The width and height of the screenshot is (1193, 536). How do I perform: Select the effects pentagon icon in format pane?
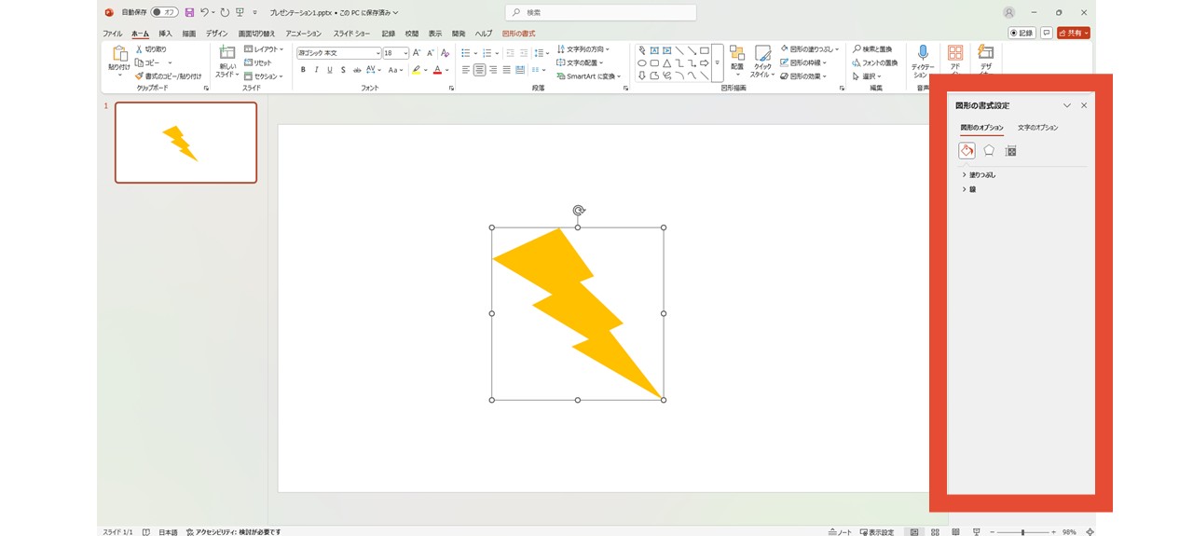tap(989, 150)
